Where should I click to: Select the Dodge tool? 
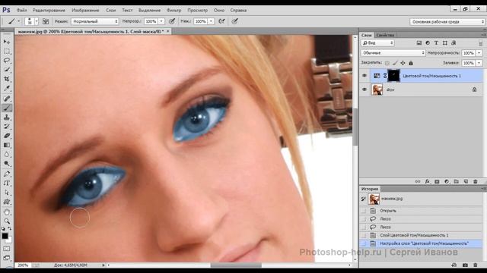7,164
